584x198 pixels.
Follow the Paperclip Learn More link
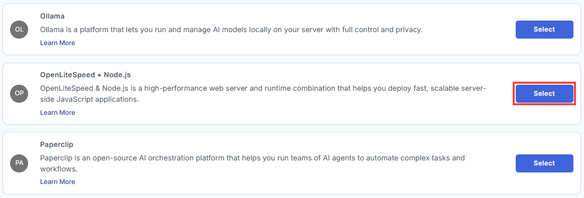pyautogui.click(x=57, y=181)
